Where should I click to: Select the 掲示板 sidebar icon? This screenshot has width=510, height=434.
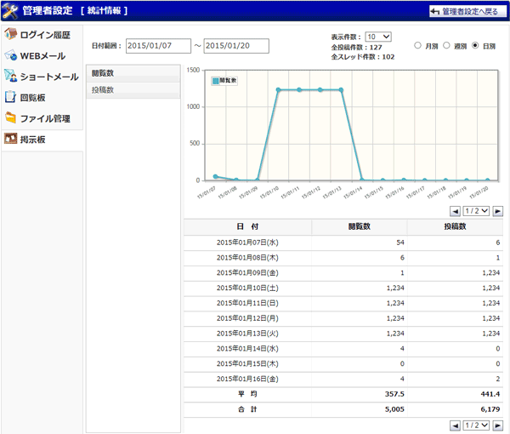pyautogui.click(x=11, y=139)
